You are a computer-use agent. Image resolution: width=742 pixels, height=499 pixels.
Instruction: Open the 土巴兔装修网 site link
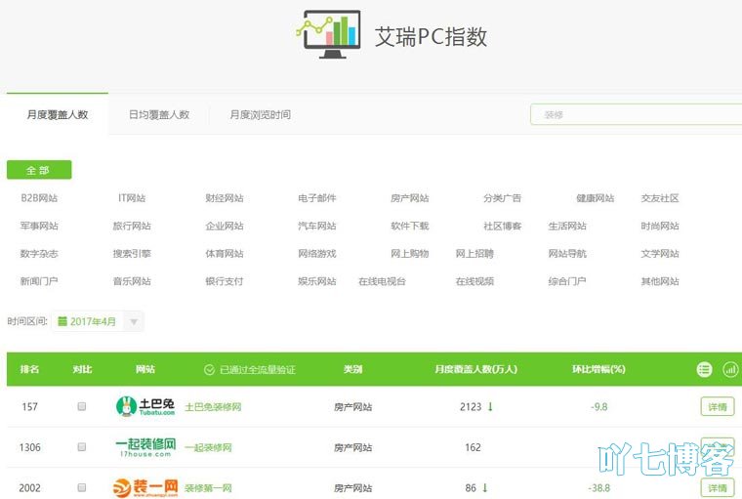click(x=213, y=407)
